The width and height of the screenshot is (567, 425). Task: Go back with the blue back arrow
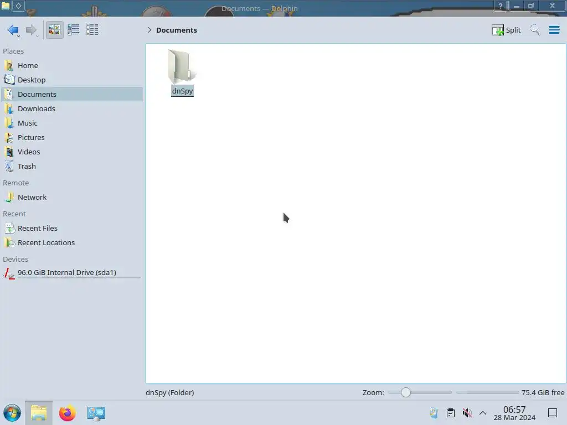point(13,30)
